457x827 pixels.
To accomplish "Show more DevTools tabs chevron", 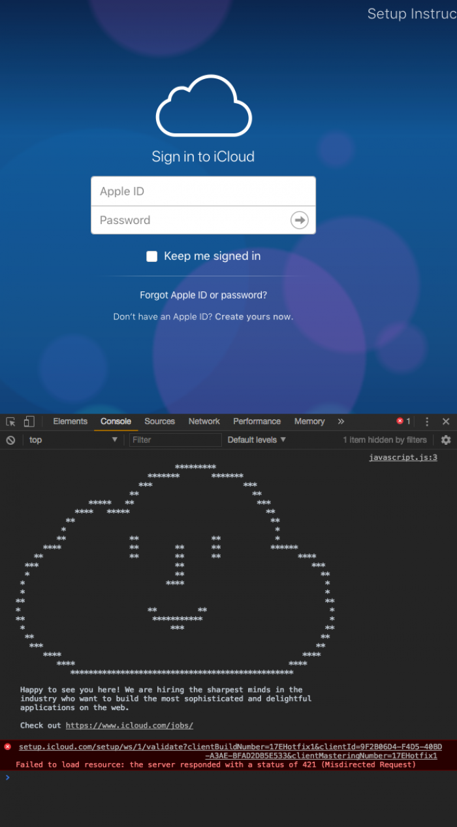I will pyautogui.click(x=341, y=421).
